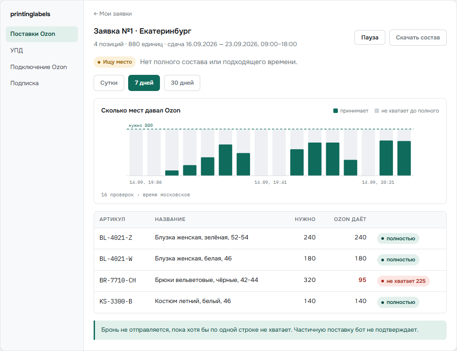The width and height of the screenshot is (457, 351).
Task: Click полностью badge in BL-4021-Z row
Action: 398,238
